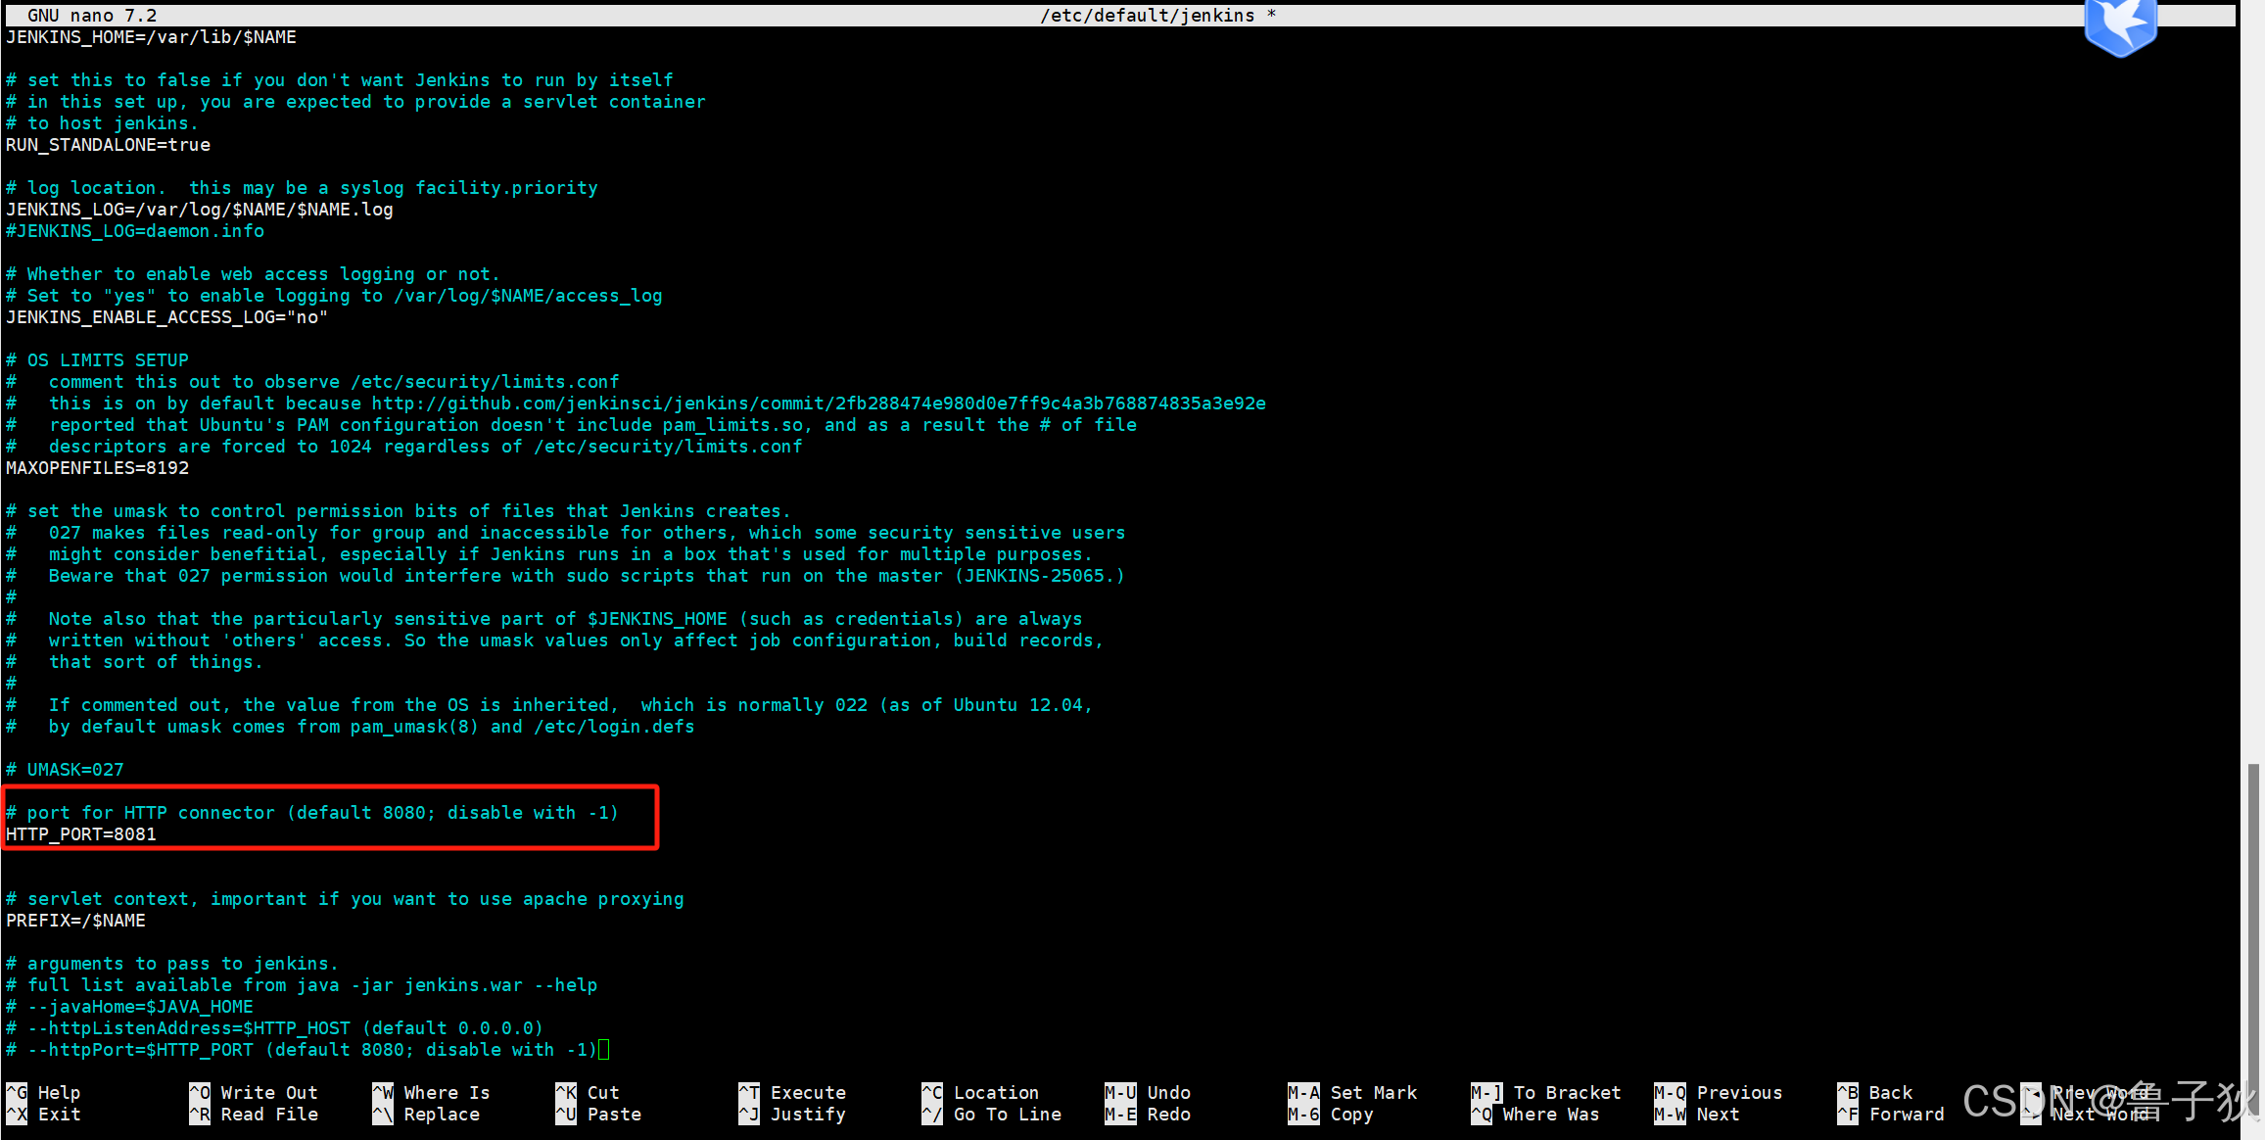Click the ^C Location shortcut
The width and height of the screenshot is (2265, 1140).
coord(980,1092)
